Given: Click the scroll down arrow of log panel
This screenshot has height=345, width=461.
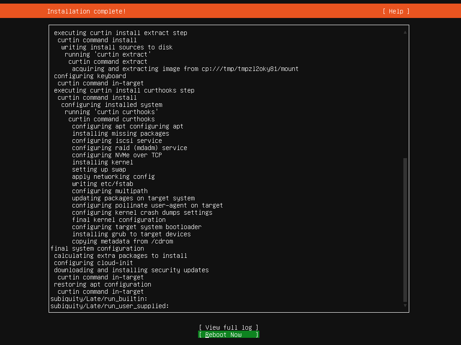Looking at the screenshot, I should point(405,305).
